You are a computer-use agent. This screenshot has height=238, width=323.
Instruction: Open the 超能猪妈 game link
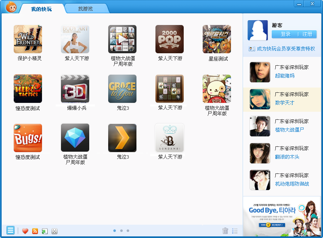[285, 76]
